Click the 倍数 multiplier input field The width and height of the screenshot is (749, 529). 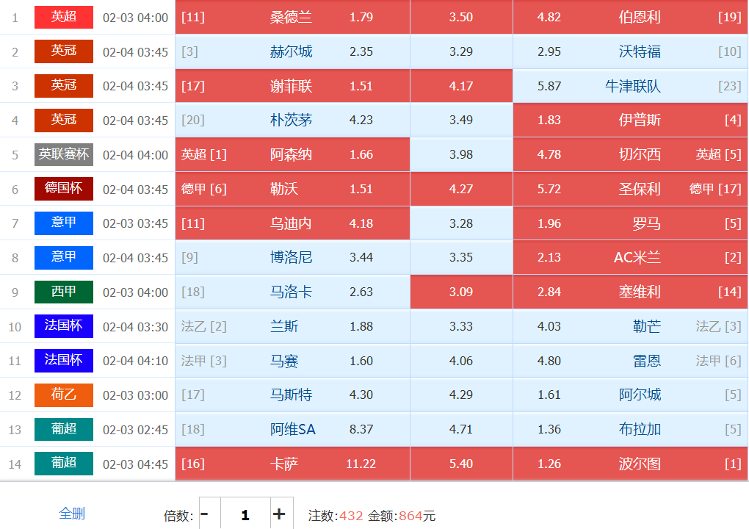pyautogui.click(x=245, y=514)
